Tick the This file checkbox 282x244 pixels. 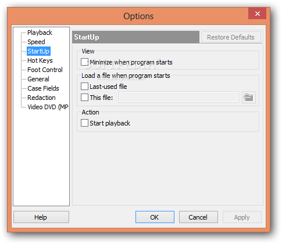(x=84, y=97)
